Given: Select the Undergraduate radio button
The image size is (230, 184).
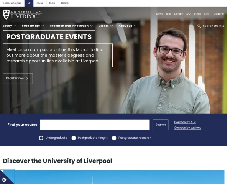Looking at the screenshot, I should click(41, 138).
